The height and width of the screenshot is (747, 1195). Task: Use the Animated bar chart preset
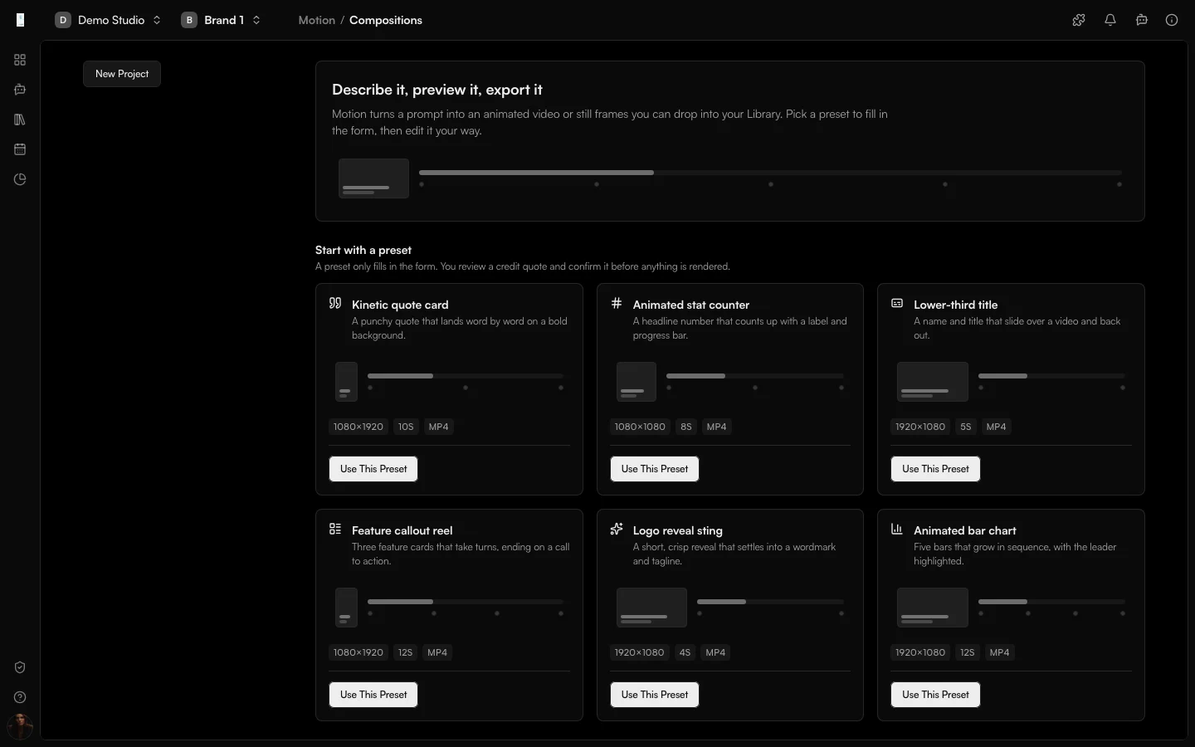935,695
